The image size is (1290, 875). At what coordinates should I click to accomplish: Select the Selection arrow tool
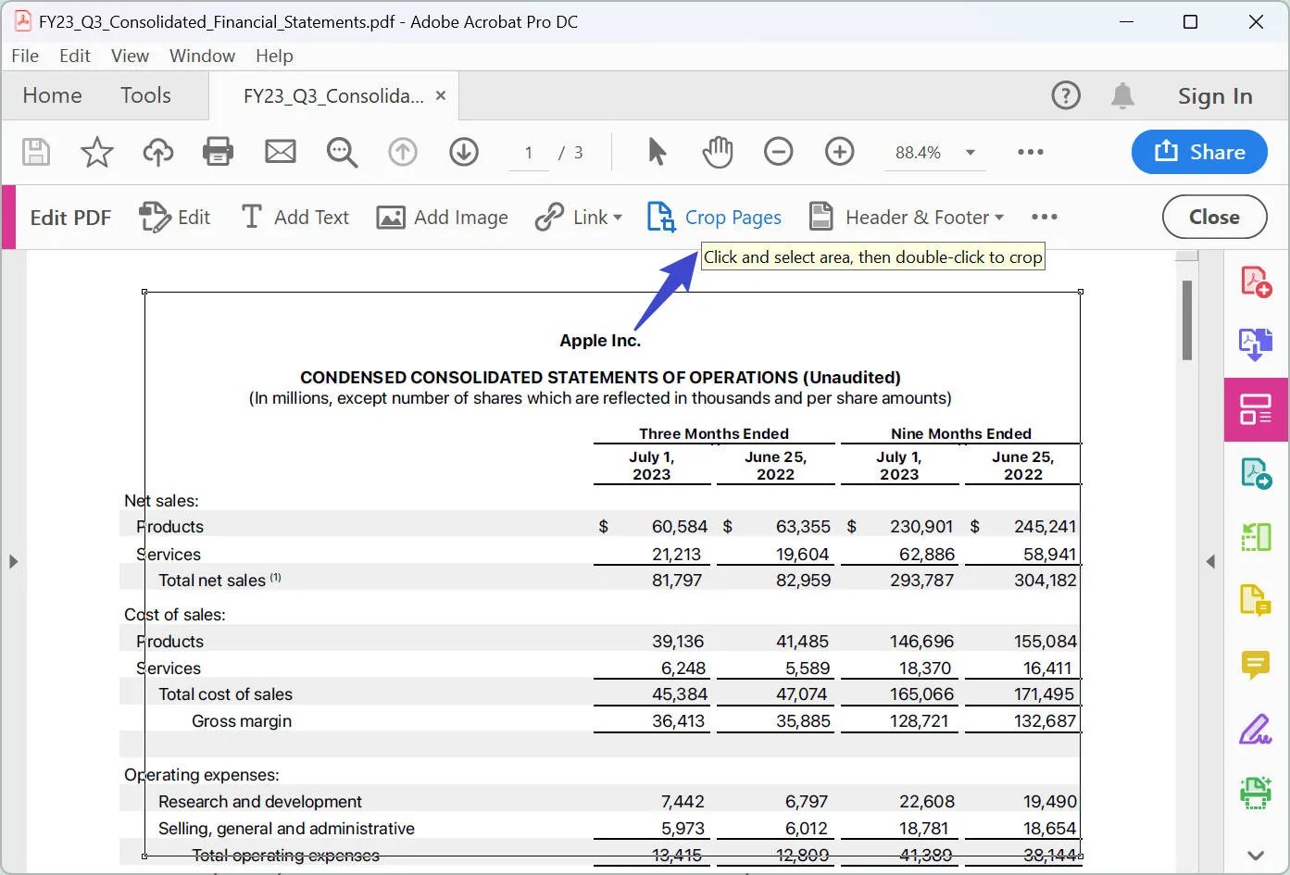pos(656,152)
